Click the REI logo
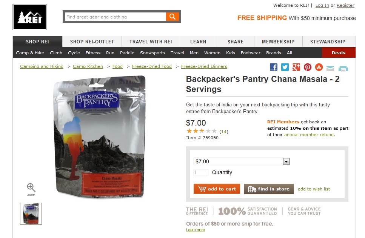The height and width of the screenshot is (238, 365). coord(29,17)
